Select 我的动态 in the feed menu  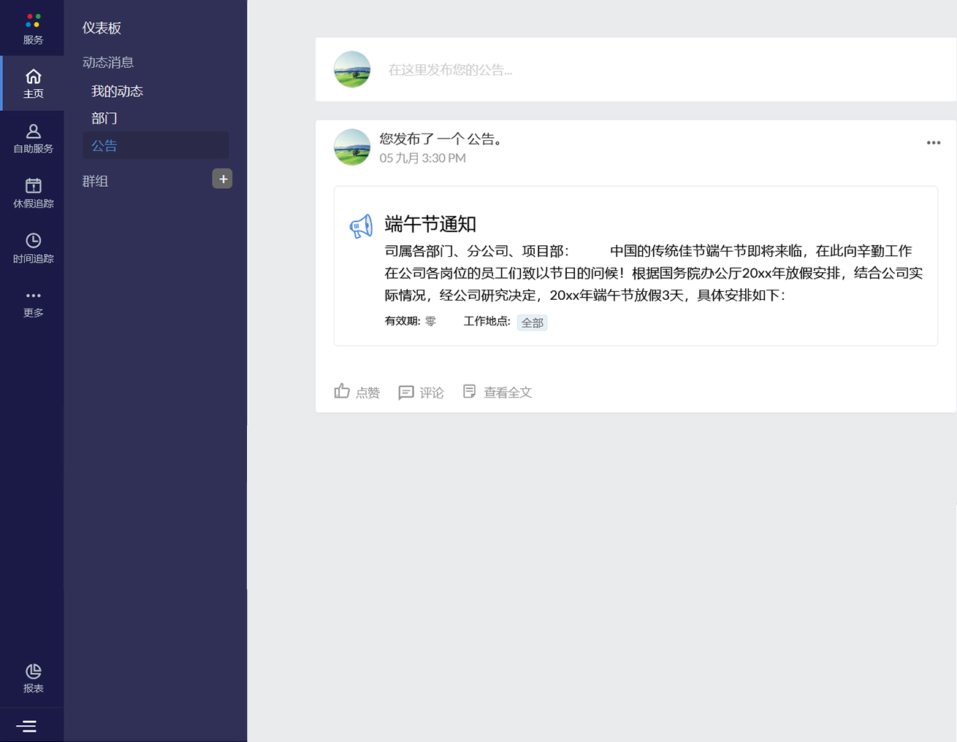(x=117, y=91)
